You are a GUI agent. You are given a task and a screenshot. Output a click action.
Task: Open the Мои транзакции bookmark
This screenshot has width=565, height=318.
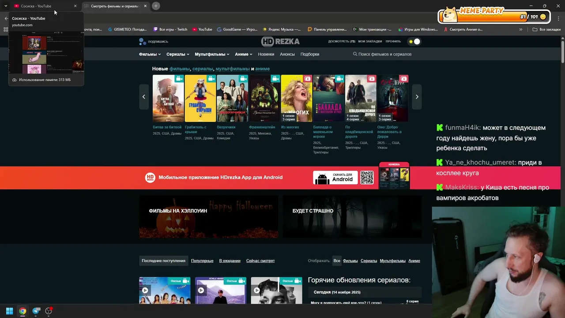click(x=372, y=30)
